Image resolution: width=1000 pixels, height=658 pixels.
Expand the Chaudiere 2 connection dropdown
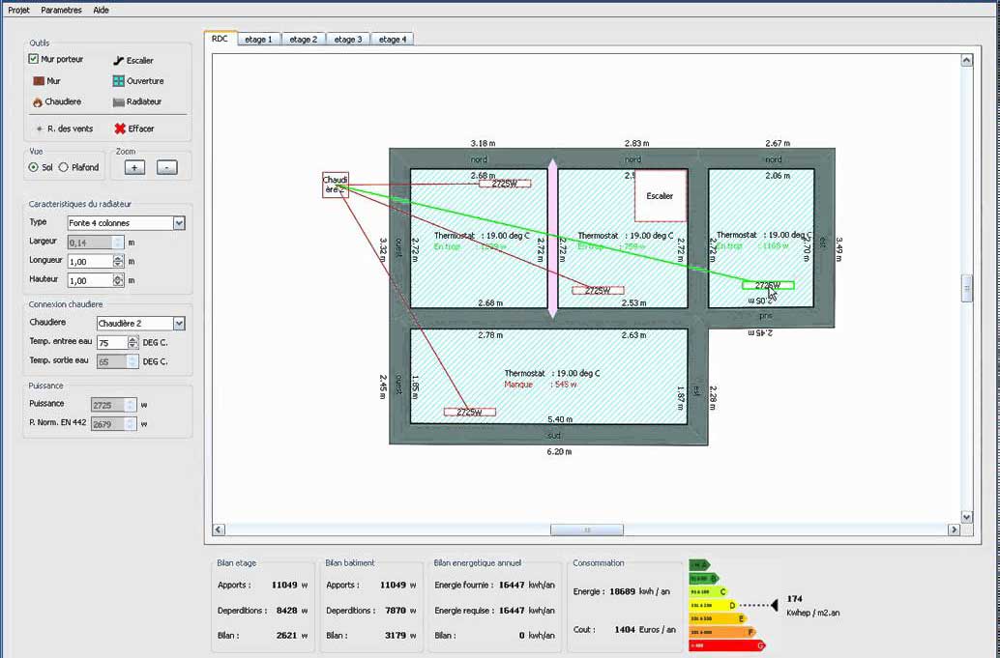178,324
